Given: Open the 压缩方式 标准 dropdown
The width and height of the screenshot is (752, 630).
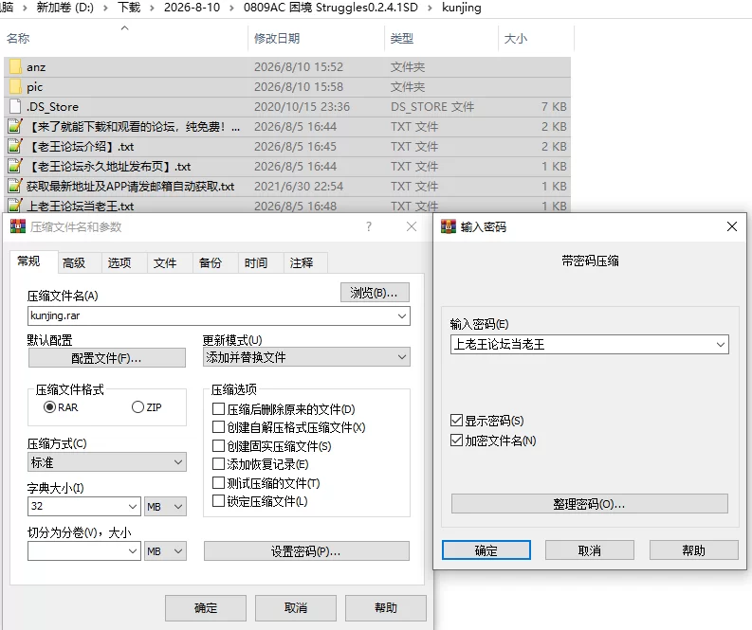Looking at the screenshot, I should pos(107,462).
